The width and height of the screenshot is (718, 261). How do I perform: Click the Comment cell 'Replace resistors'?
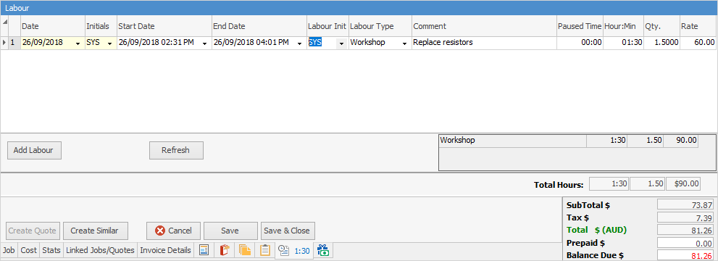click(484, 43)
